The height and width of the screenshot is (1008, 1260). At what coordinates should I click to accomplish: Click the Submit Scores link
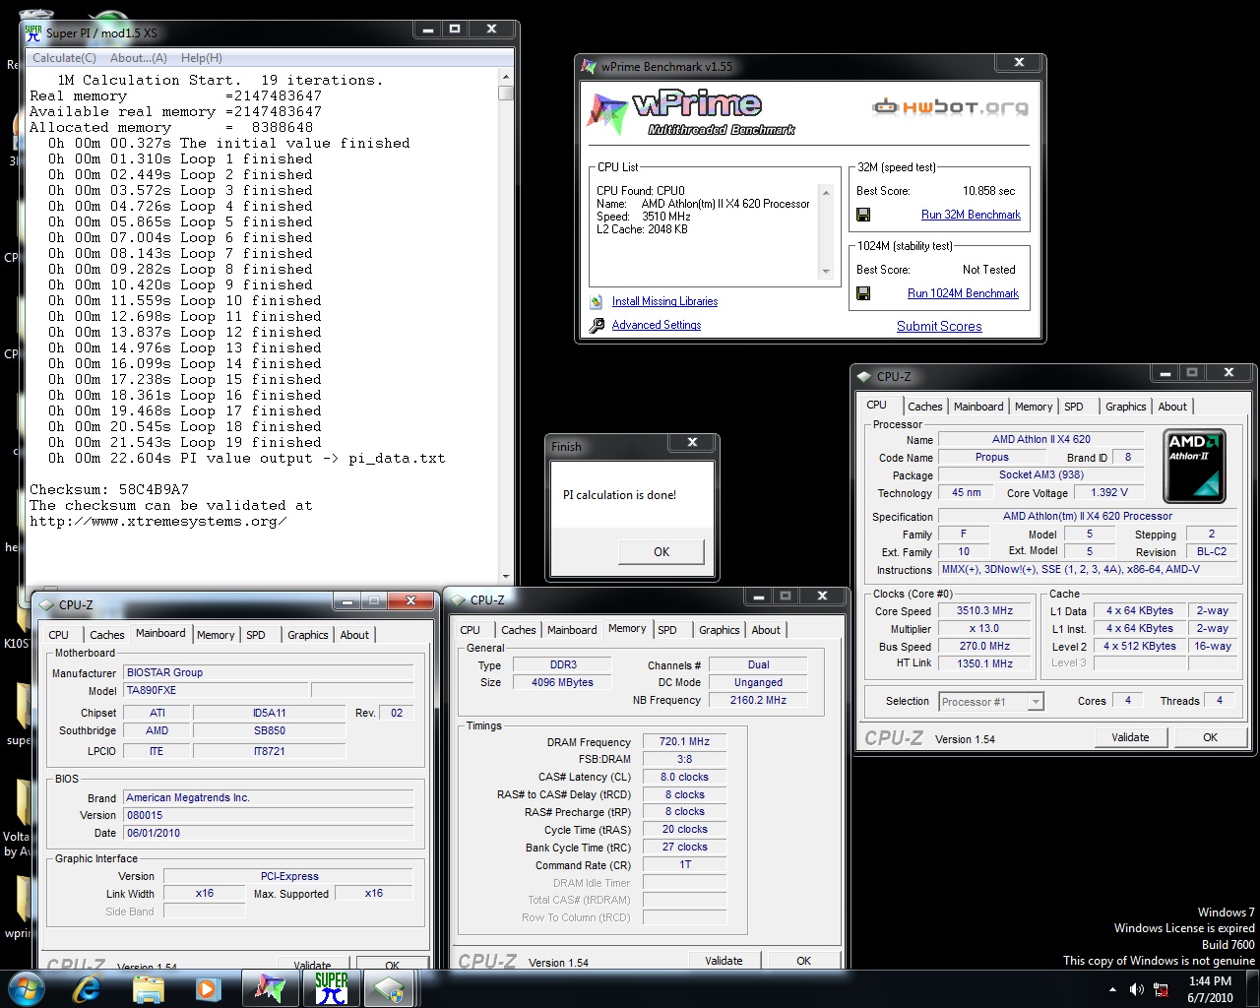click(x=939, y=326)
